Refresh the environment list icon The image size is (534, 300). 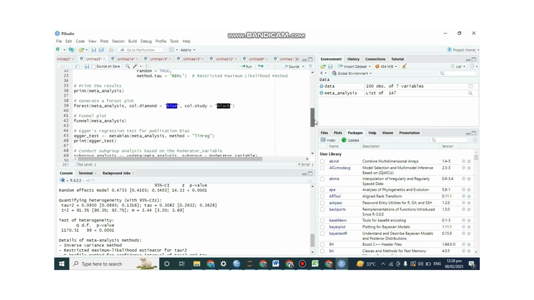[x=472, y=66]
